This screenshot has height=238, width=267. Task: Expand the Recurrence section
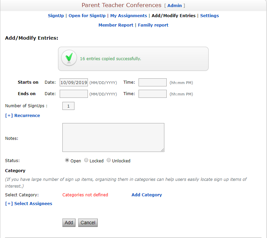point(22,116)
